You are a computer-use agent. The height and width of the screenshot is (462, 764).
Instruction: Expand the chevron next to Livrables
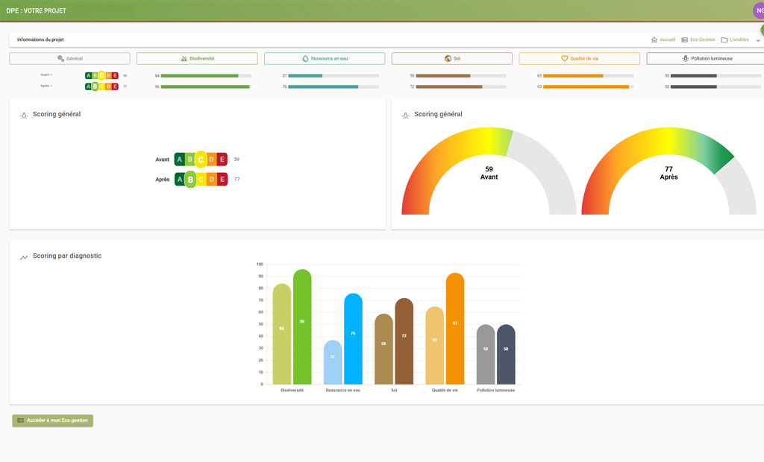758,40
